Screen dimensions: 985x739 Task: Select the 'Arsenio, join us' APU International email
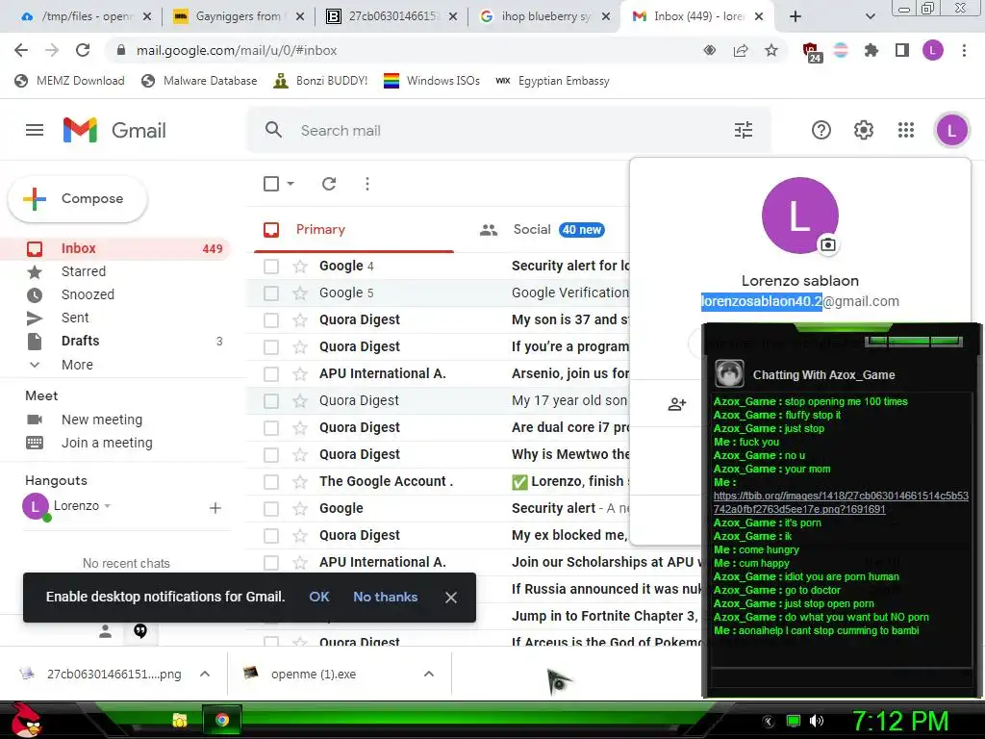click(271, 374)
